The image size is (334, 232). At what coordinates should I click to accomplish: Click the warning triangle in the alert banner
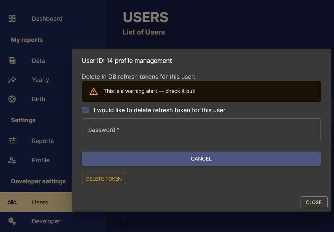point(93,91)
